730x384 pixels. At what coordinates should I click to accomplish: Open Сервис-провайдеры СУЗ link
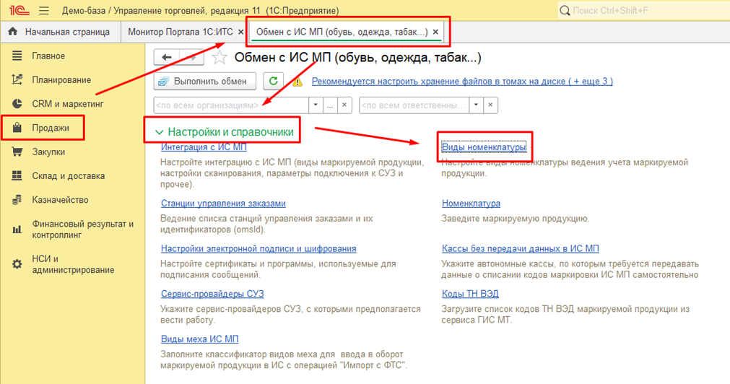point(212,294)
